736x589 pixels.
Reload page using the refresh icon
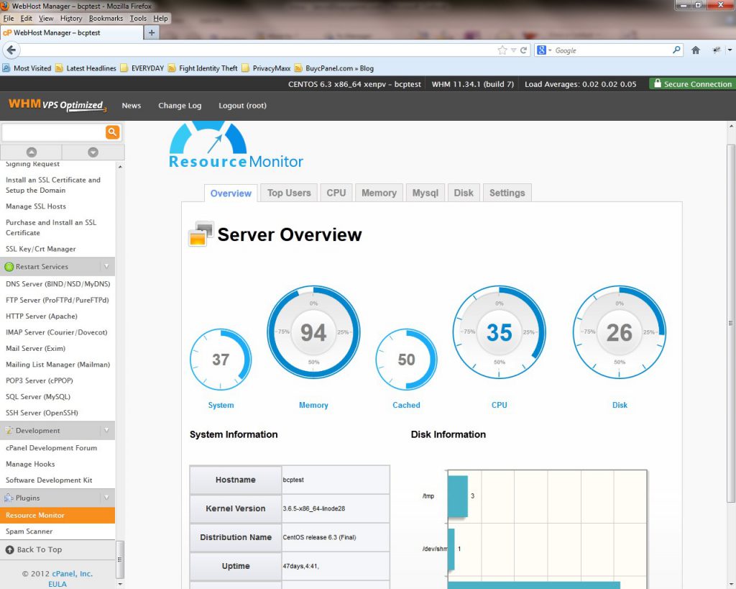click(x=523, y=50)
